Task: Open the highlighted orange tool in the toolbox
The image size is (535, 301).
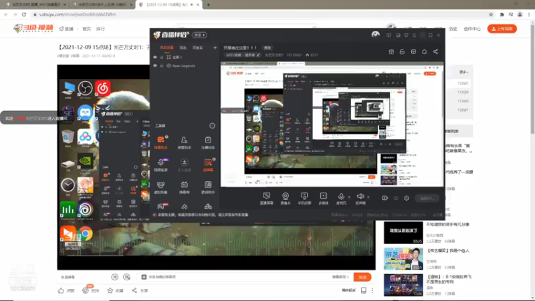Action: (208, 165)
